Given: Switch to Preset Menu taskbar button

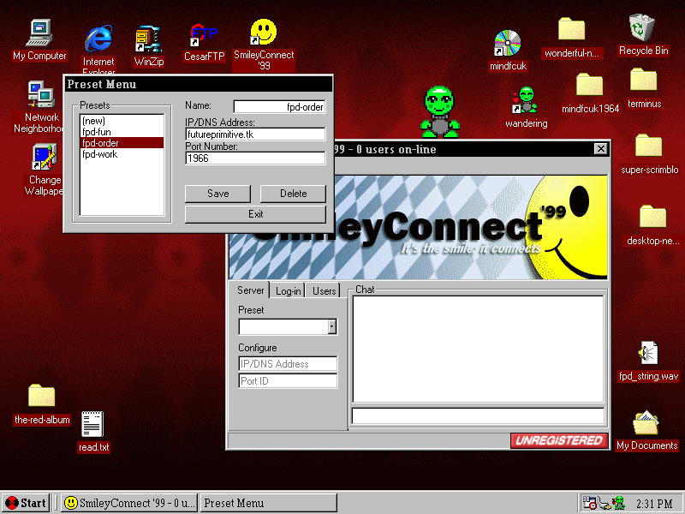Looking at the screenshot, I should click(268, 503).
